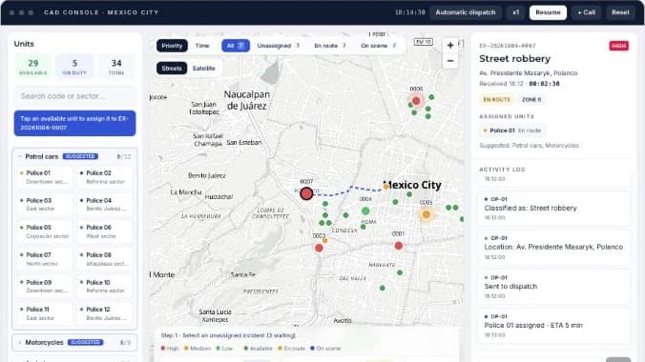Click the HIGH priority badge
The image size is (645, 362).
[618, 46]
